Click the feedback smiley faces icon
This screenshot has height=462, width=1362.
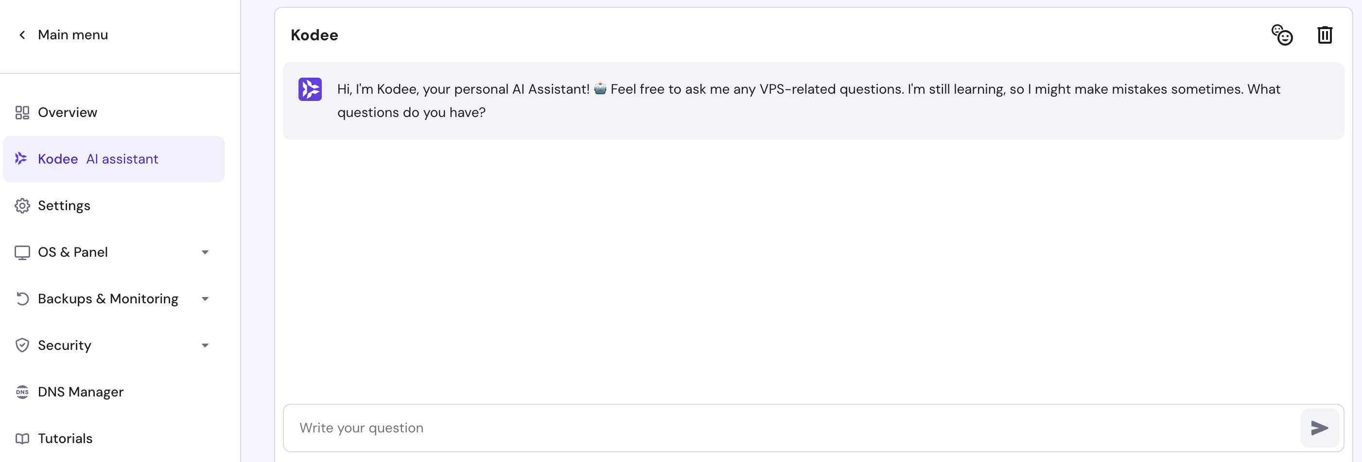pyautogui.click(x=1282, y=35)
